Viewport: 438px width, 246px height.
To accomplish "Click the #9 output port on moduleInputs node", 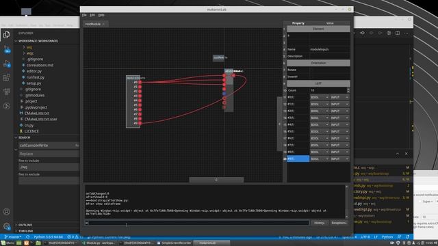I will coord(140,123).
